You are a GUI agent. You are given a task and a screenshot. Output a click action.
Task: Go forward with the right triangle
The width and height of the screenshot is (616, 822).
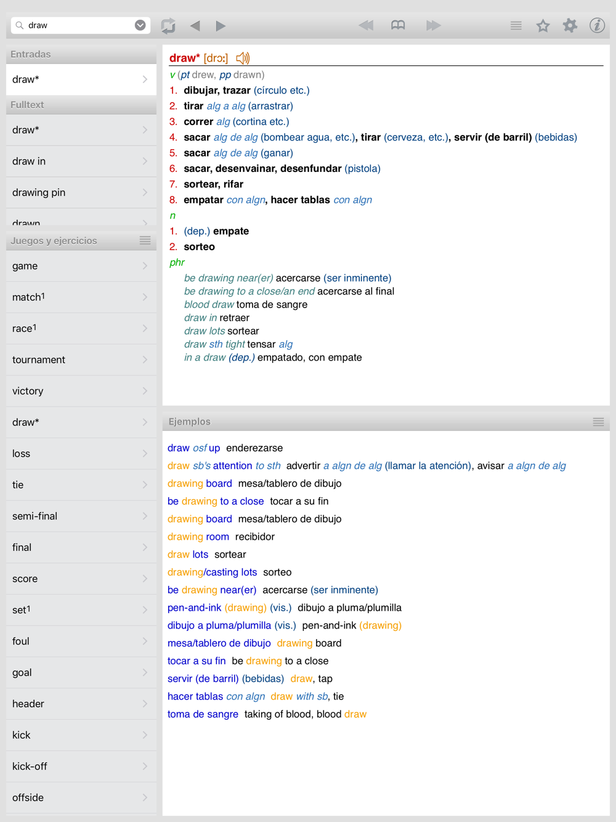(221, 26)
